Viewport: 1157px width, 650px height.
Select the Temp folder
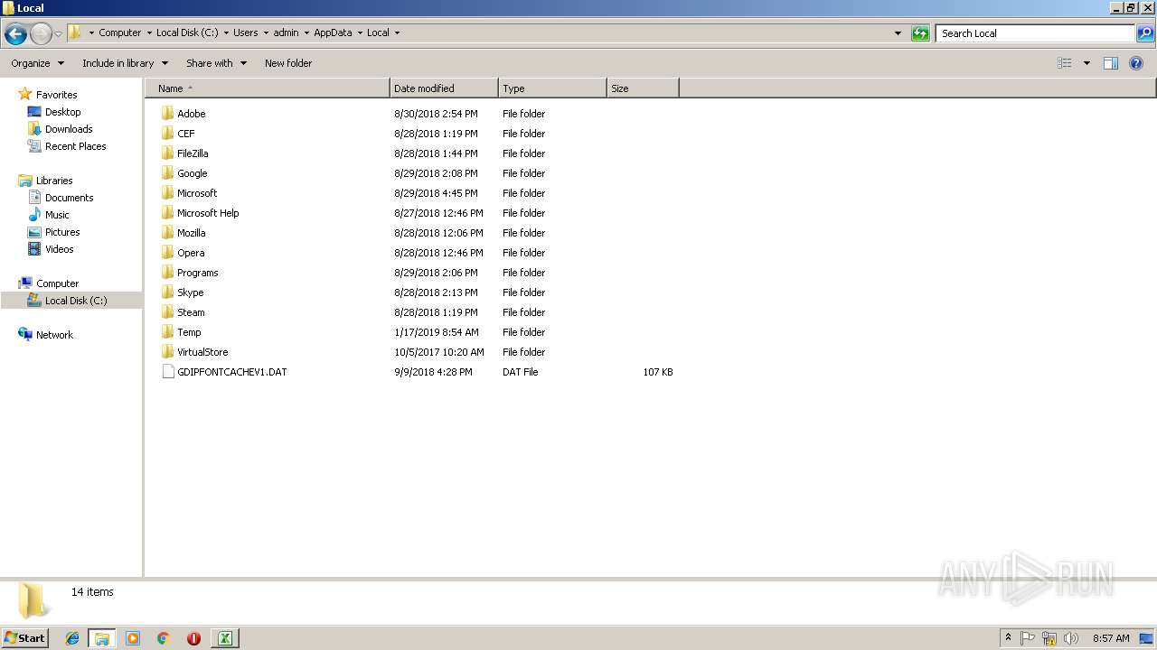[189, 332]
